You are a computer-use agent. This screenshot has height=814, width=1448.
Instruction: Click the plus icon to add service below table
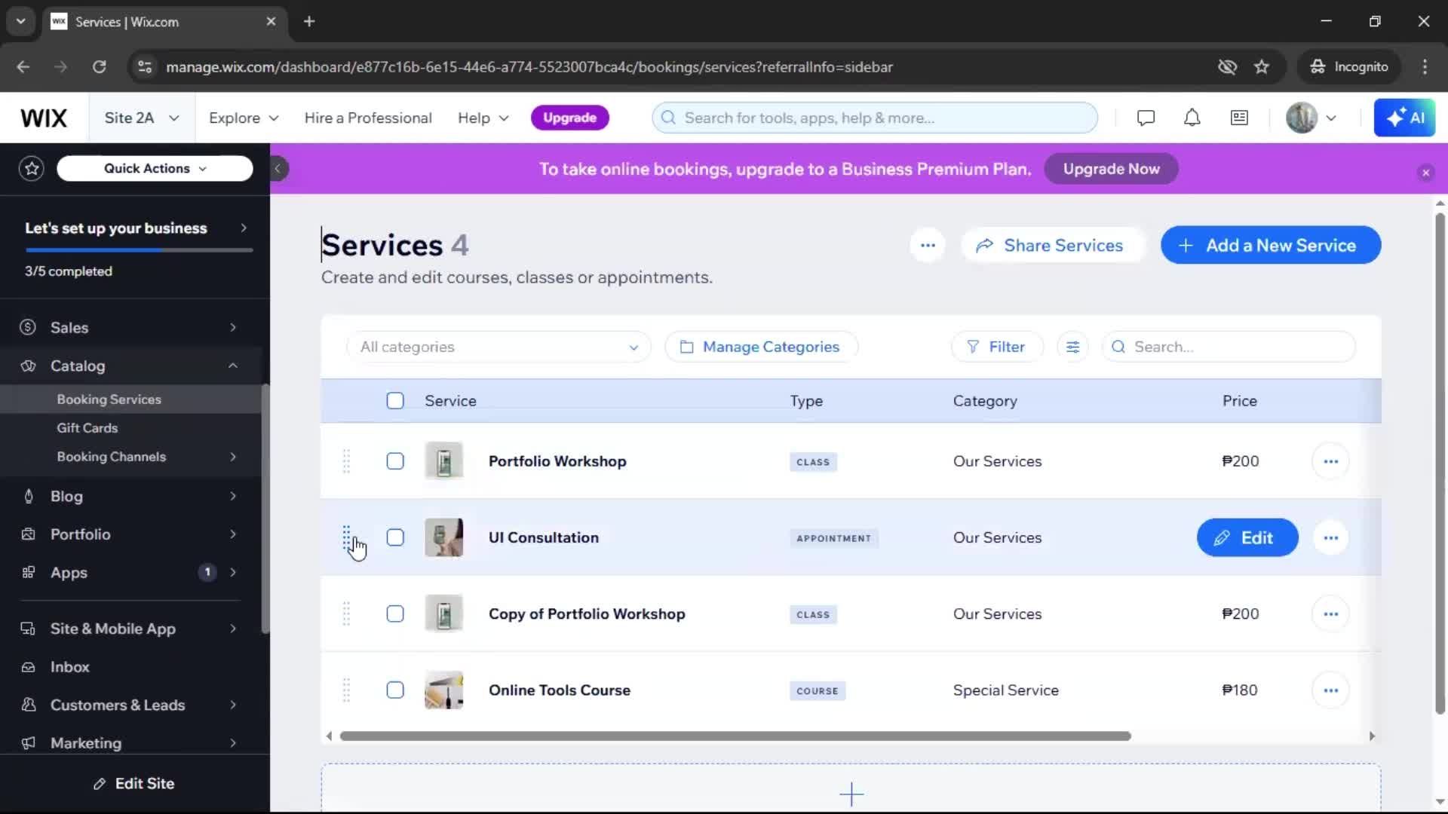click(851, 794)
